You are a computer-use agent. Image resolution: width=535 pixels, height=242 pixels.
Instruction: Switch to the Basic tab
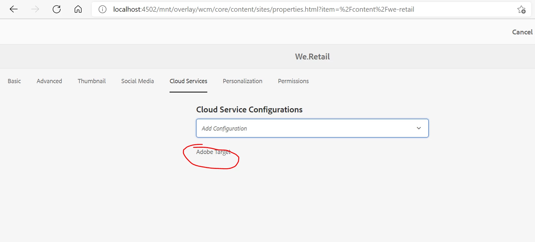click(14, 81)
